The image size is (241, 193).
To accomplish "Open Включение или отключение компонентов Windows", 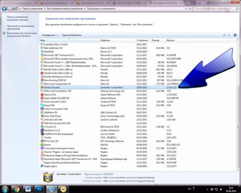I will click(22, 35).
